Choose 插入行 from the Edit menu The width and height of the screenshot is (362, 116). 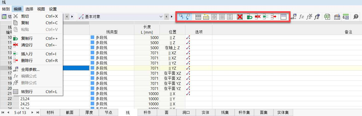click(x=37, y=54)
